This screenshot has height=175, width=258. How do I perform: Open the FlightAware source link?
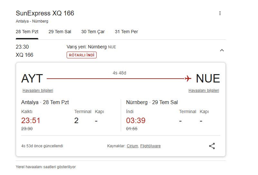click(x=150, y=146)
